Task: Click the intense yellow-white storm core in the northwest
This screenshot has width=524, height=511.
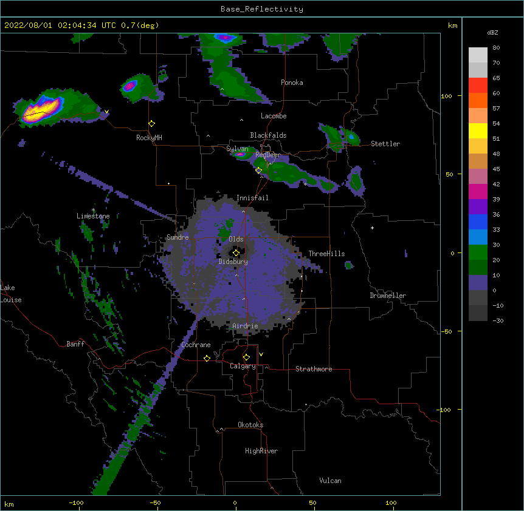Action: click(42, 110)
